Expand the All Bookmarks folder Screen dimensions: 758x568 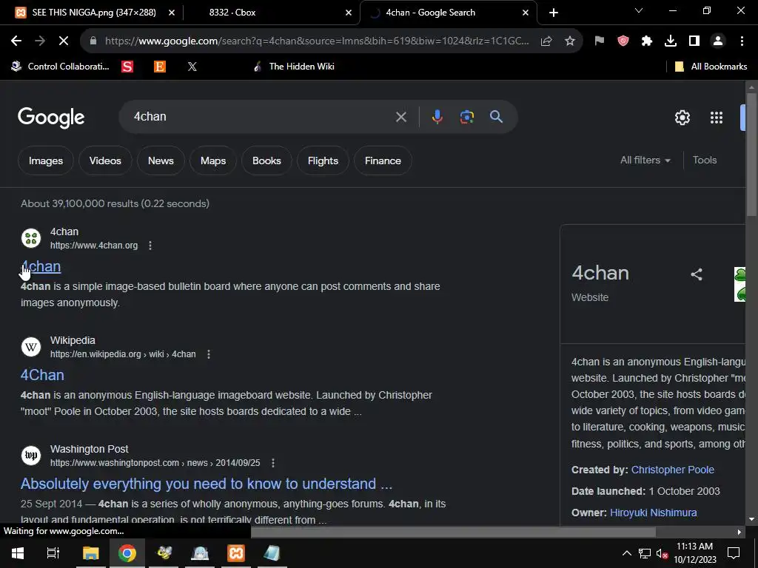click(x=711, y=67)
